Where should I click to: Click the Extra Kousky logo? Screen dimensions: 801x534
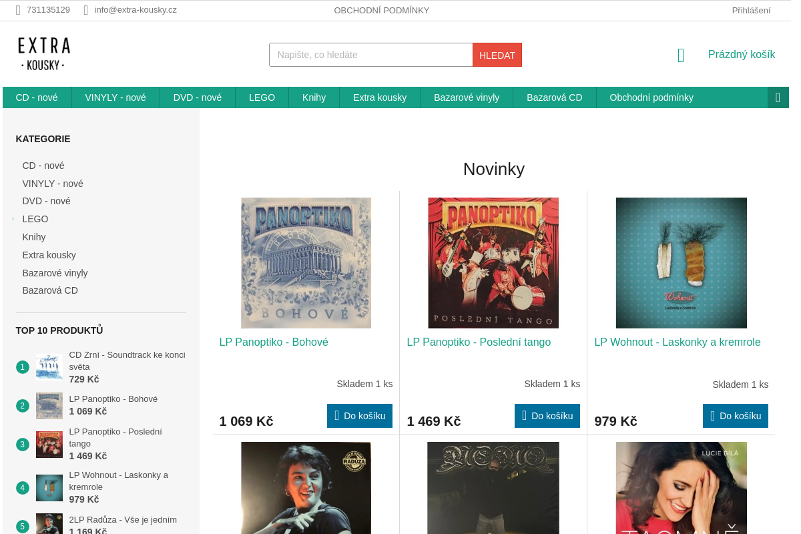click(x=44, y=54)
